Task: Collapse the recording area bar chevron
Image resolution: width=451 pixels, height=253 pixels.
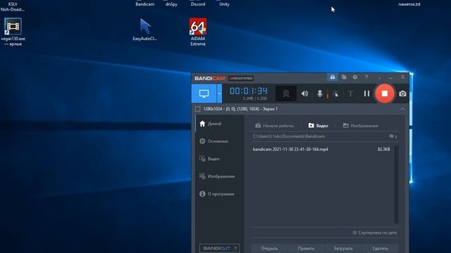Action: point(402,109)
